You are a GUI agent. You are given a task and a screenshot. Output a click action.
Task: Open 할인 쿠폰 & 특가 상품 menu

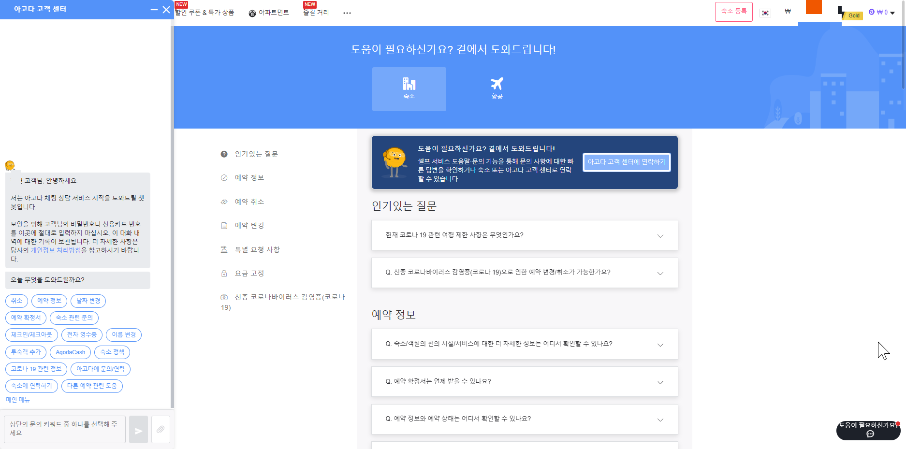(x=205, y=13)
